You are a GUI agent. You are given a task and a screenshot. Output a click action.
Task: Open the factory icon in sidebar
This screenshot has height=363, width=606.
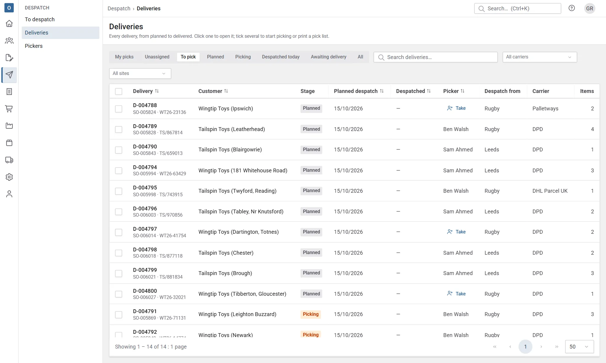click(9, 126)
